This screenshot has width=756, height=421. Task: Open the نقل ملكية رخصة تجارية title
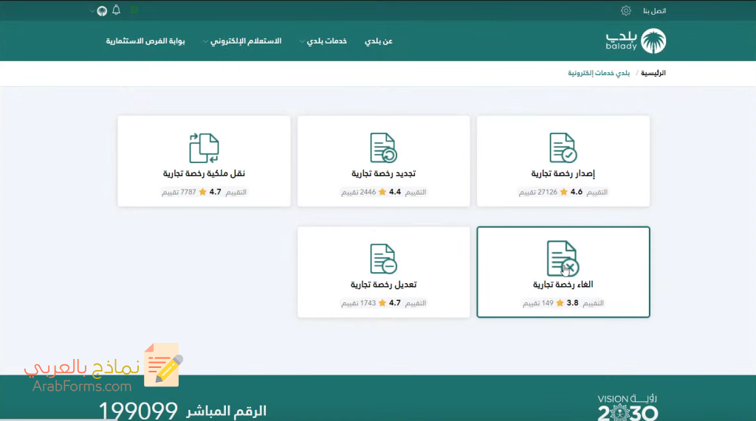(204, 173)
